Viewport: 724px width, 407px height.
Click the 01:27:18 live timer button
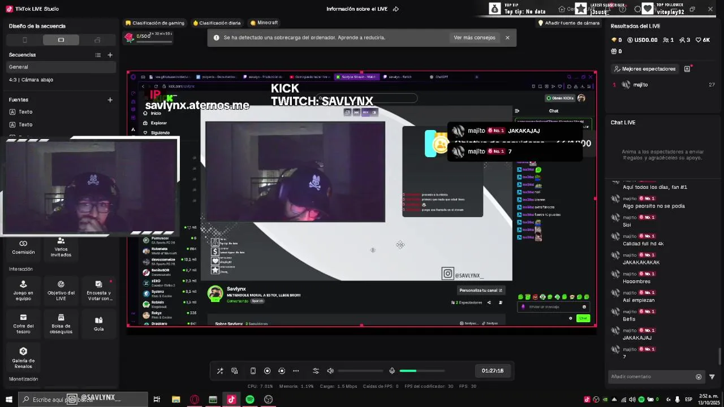click(493, 371)
